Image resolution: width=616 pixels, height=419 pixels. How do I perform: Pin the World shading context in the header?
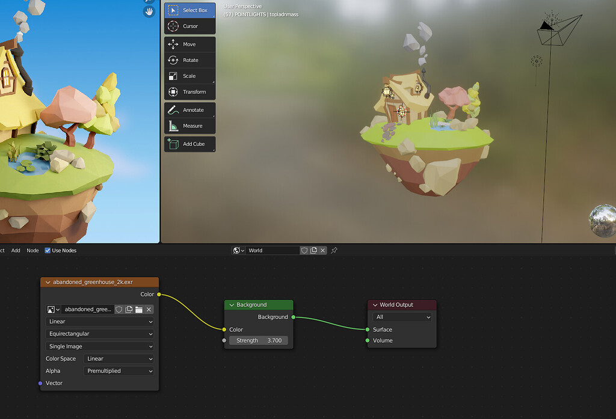click(334, 250)
